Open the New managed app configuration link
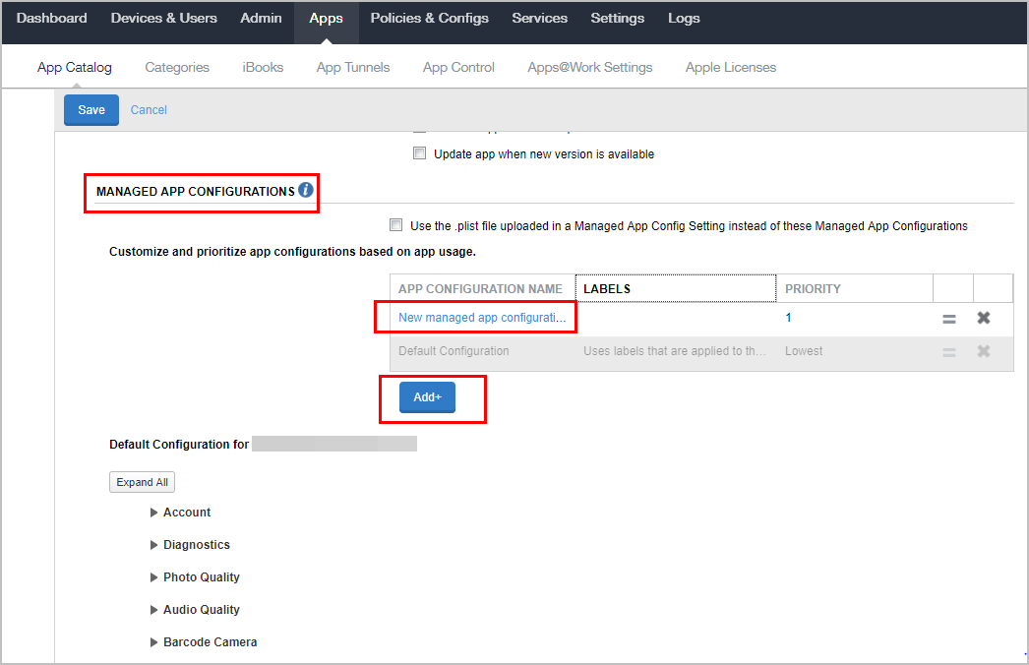The width and height of the screenshot is (1029, 665). pyautogui.click(x=477, y=318)
